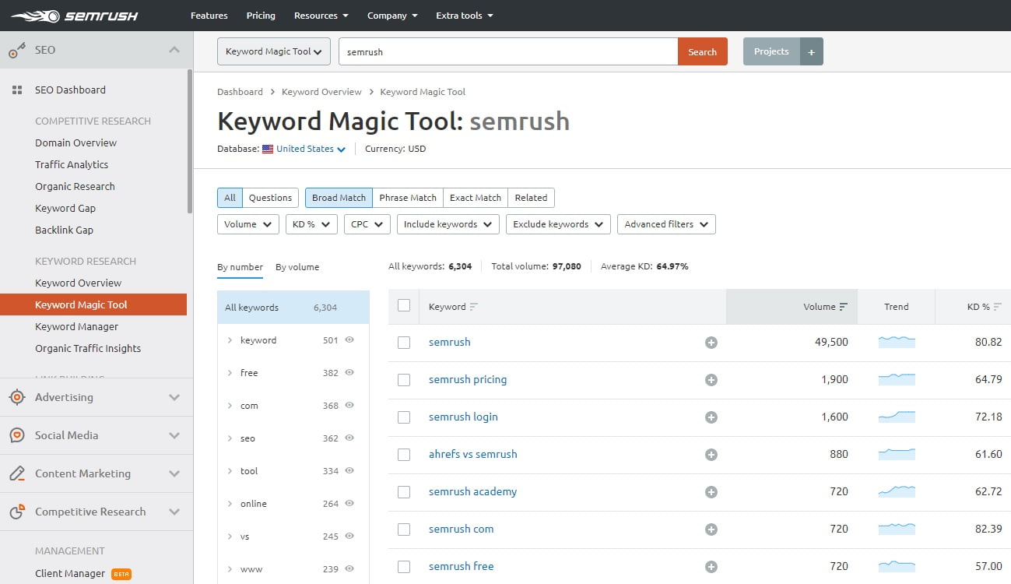Screen dimensions: 1011x584
Task: Click the Projects button
Action: [771, 51]
